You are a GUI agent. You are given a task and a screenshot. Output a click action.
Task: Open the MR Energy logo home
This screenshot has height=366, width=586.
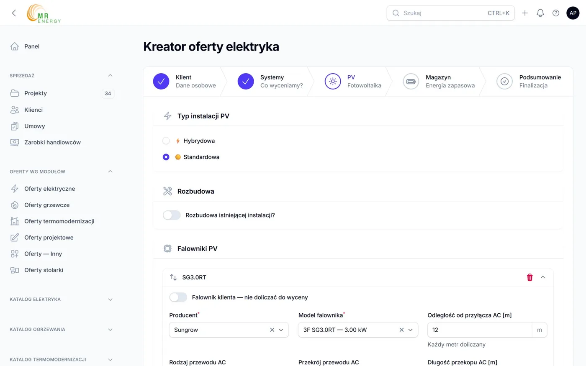point(44,13)
